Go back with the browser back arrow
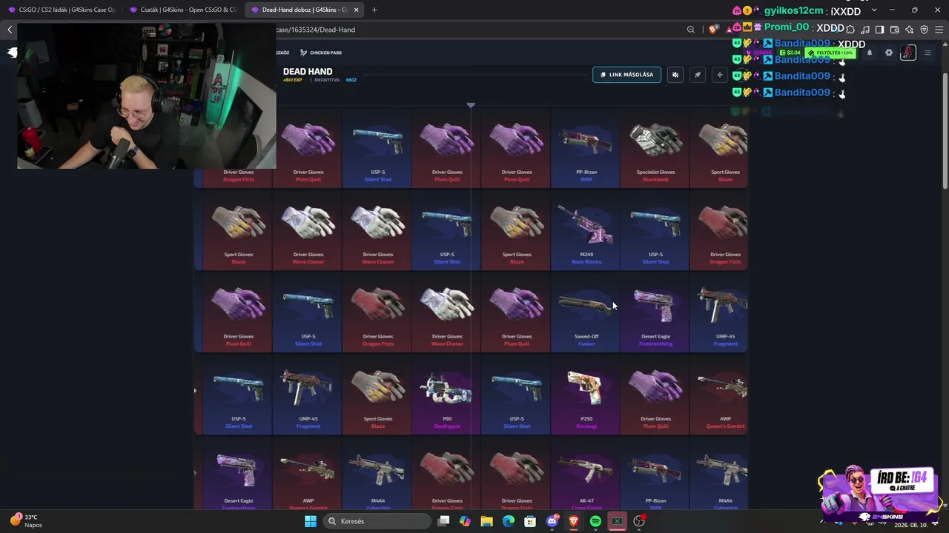Viewport: 949px width, 533px height. 10,30
